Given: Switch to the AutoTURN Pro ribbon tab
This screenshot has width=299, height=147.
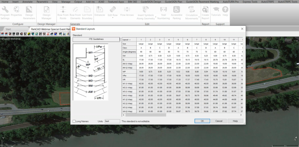Looking at the screenshot, I should tap(229, 2).
